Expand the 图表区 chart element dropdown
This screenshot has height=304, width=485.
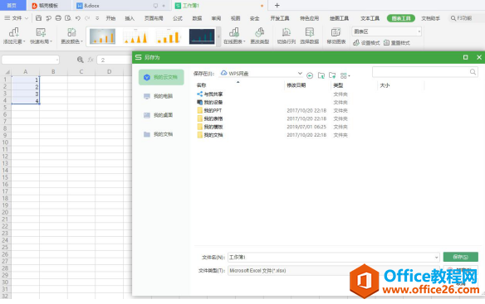click(x=419, y=31)
